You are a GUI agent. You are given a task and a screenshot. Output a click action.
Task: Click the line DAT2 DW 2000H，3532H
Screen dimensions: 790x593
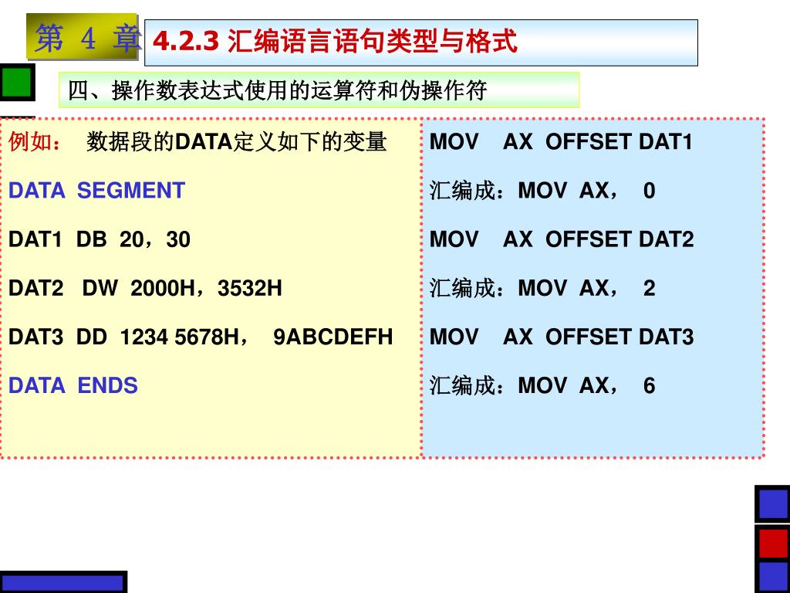145,288
